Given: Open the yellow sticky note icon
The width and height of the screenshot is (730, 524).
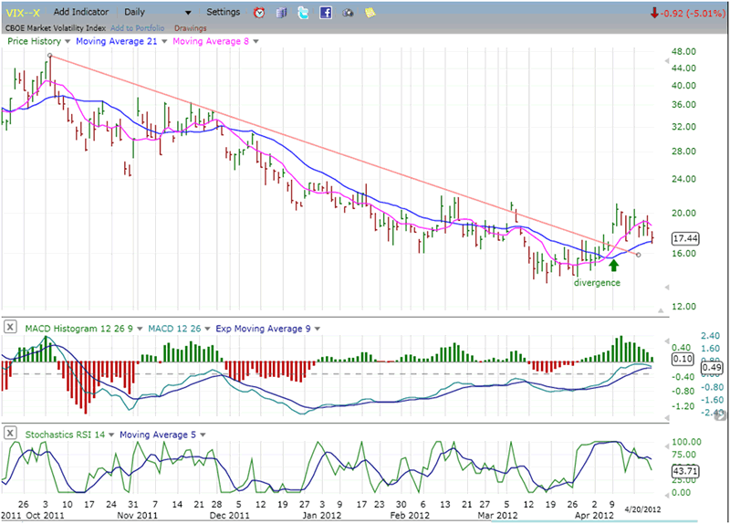Looking at the screenshot, I should (370, 13).
